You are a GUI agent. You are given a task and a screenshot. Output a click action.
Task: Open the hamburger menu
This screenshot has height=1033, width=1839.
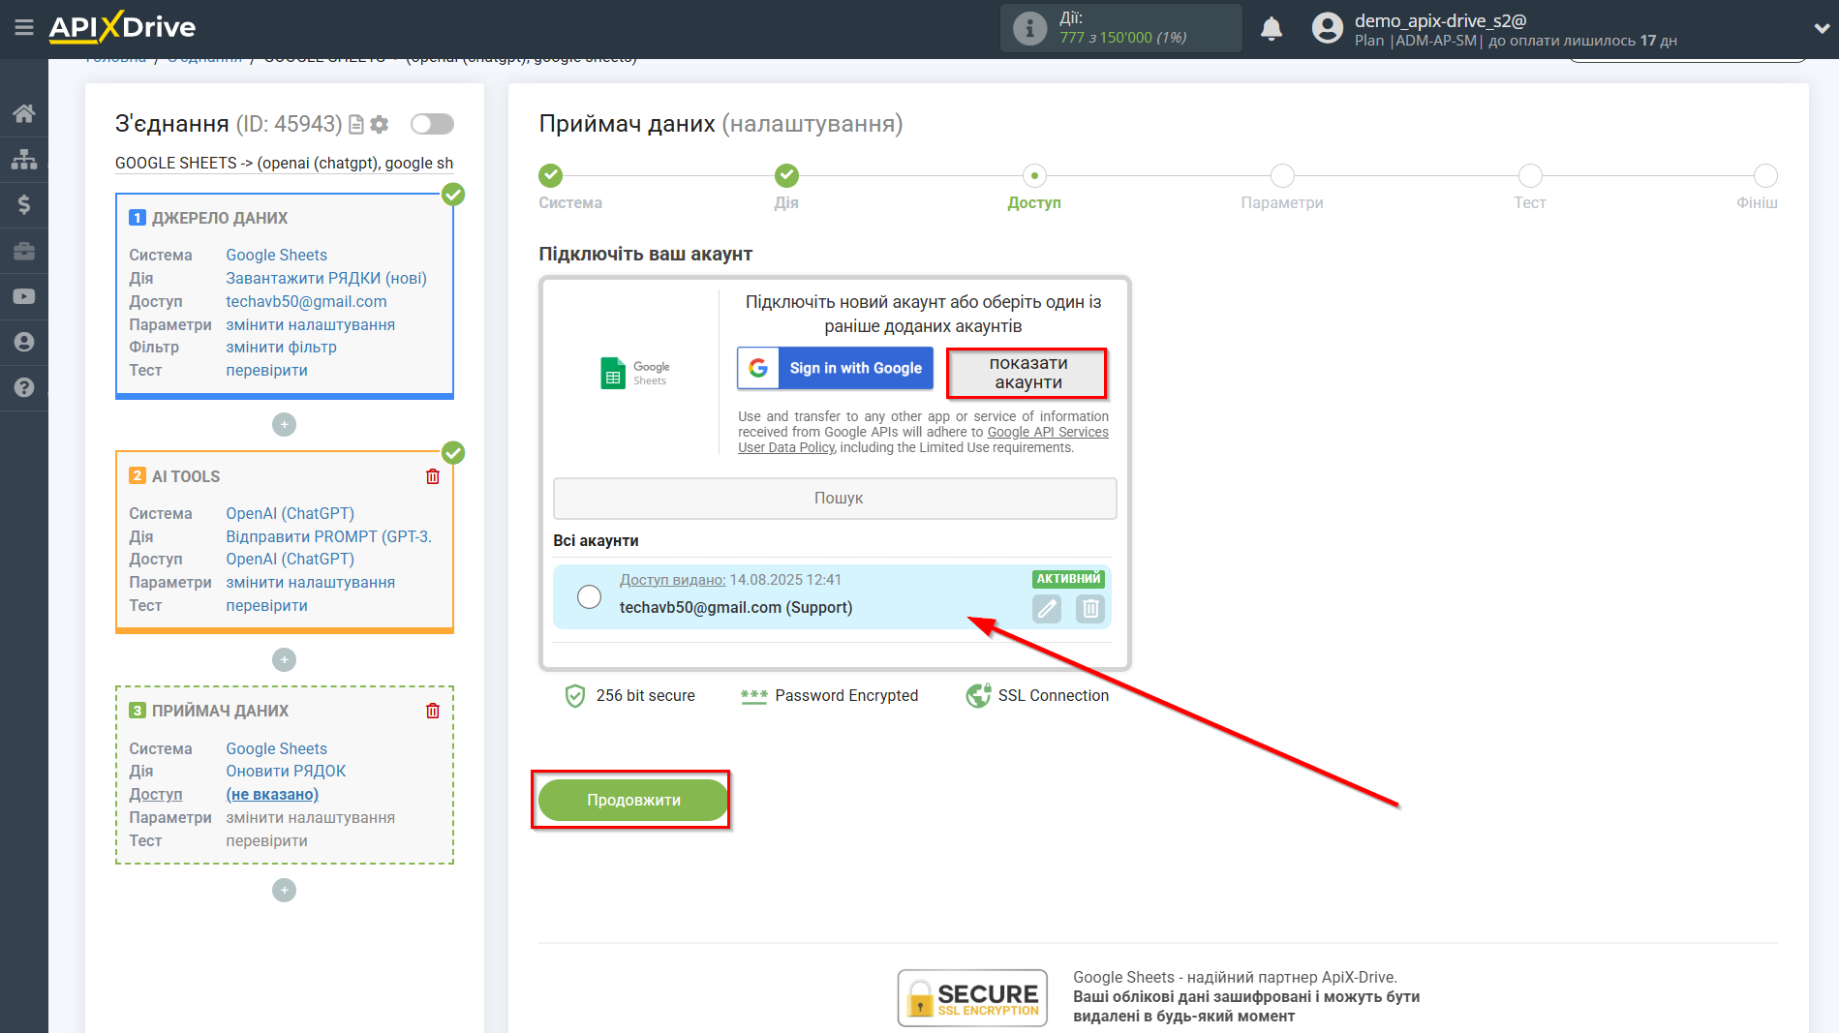tap(24, 27)
